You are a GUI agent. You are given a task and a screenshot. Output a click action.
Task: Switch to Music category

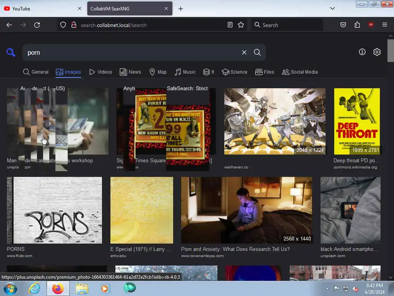pyautogui.click(x=185, y=72)
